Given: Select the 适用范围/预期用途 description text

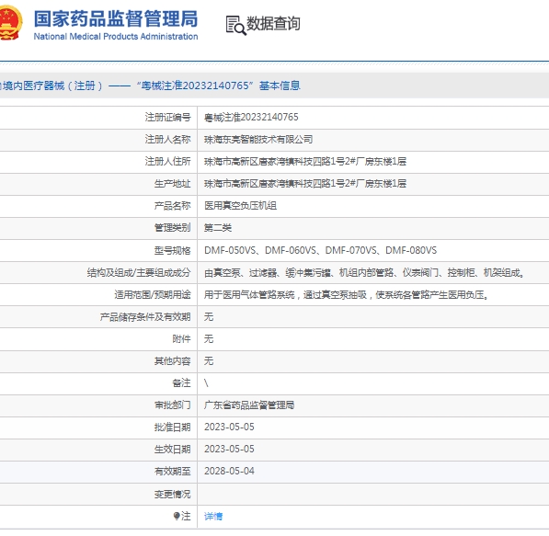Looking at the screenshot, I should click(346, 295).
